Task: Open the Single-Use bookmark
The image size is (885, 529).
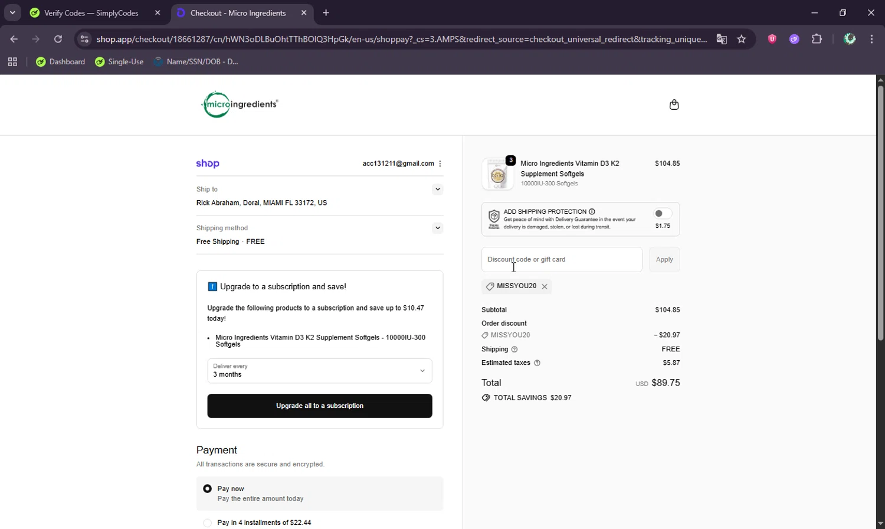Action: (119, 61)
